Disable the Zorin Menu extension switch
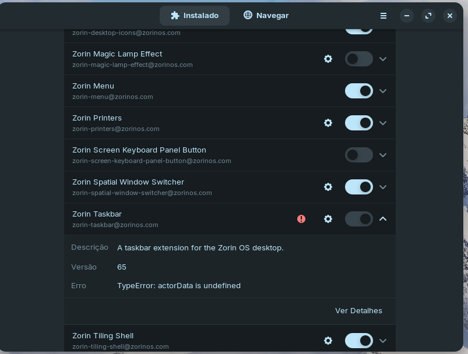Image resolution: width=468 pixels, height=354 pixels. (358, 91)
